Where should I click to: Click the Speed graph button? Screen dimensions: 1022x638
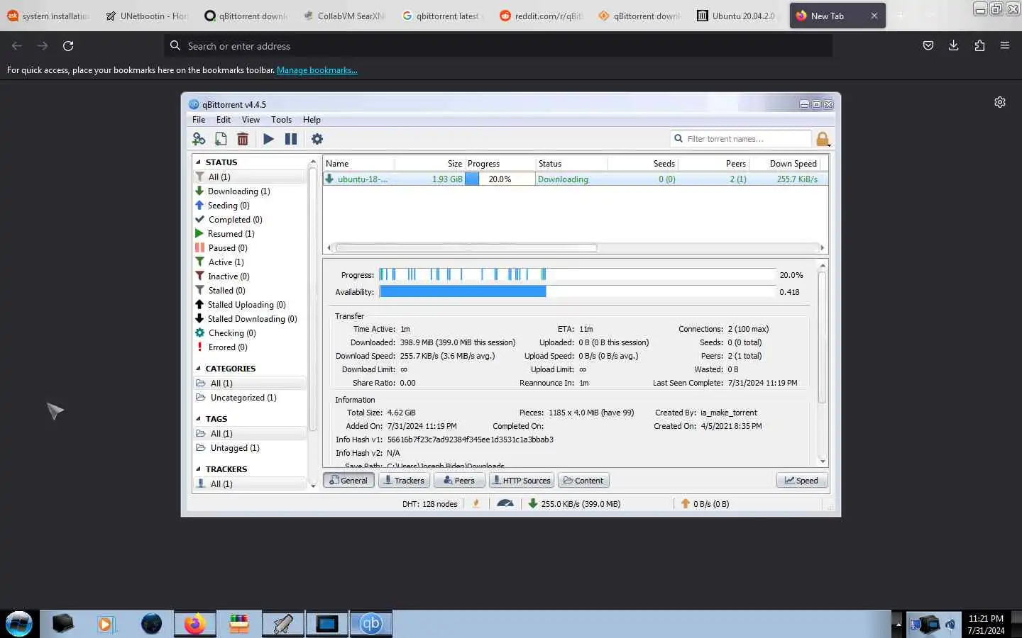coord(802,481)
